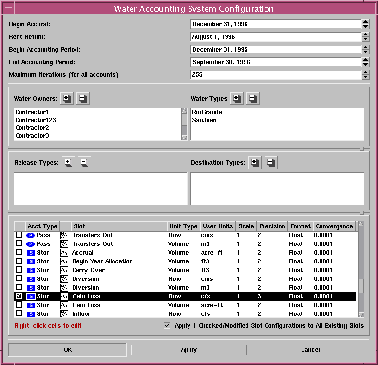Add a new Water Owner
Screen dimensions: 378x365
coord(67,98)
